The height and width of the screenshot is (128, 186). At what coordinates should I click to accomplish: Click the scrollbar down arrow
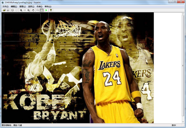[x=183, y=122]
